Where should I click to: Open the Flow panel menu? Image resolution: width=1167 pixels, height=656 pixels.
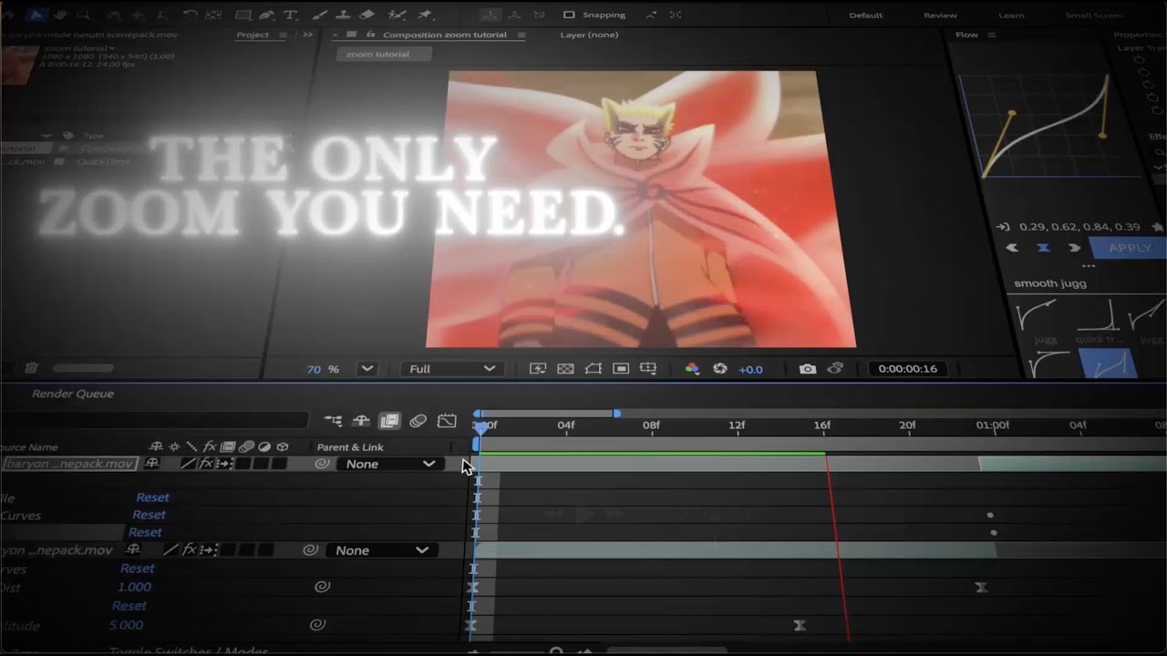click(x=991, y=35)
